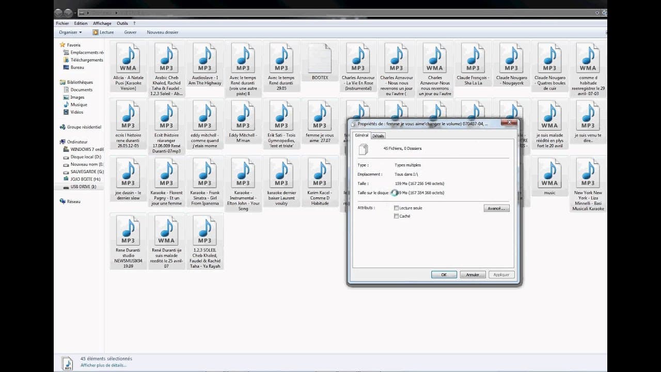Viewport: 661px width, 372px height.
Task: Select the Musique library icon
Action: point(66,104)
